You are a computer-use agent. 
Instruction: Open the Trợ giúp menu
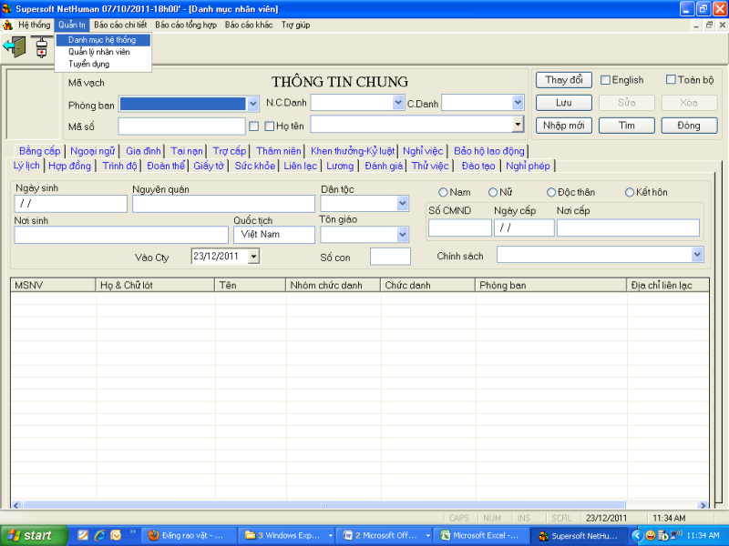coord(295,25)
